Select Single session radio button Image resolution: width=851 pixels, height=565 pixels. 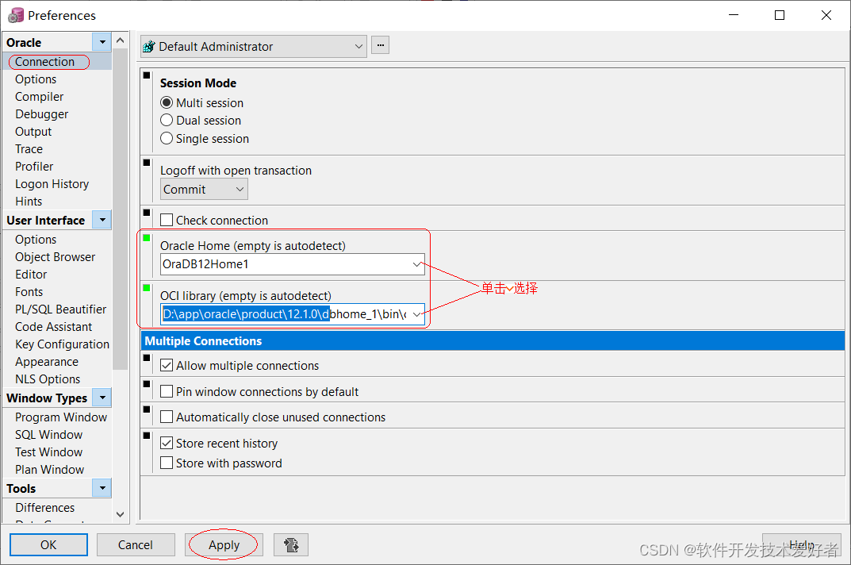point(167,139)
